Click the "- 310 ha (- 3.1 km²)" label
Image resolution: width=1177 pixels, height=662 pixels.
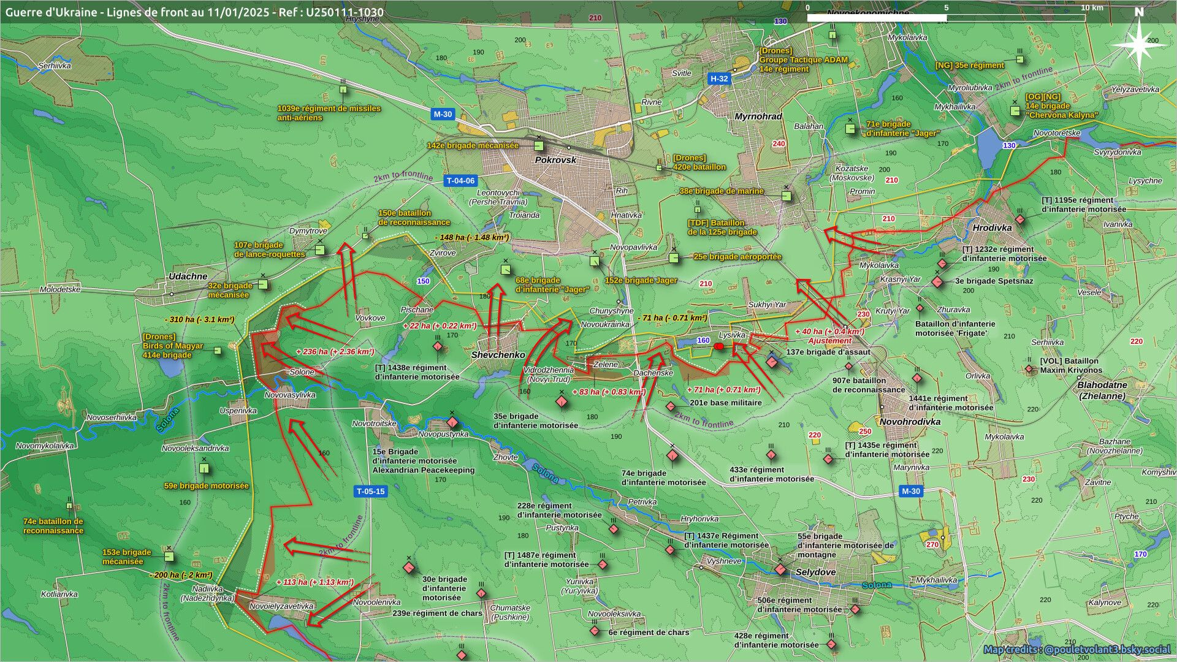199,319
